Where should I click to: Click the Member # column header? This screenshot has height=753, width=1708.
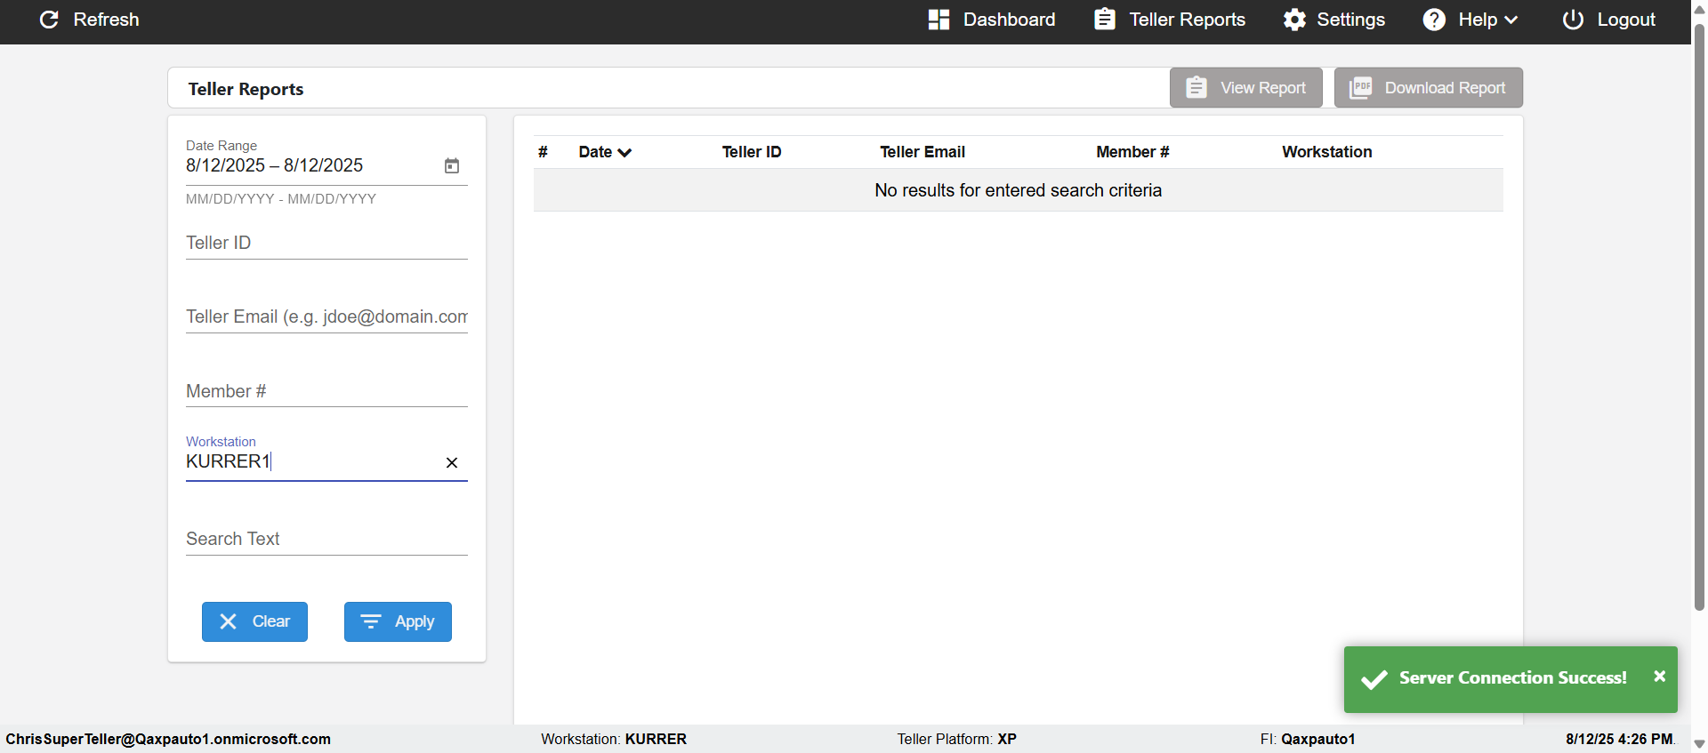[1132, 152]
